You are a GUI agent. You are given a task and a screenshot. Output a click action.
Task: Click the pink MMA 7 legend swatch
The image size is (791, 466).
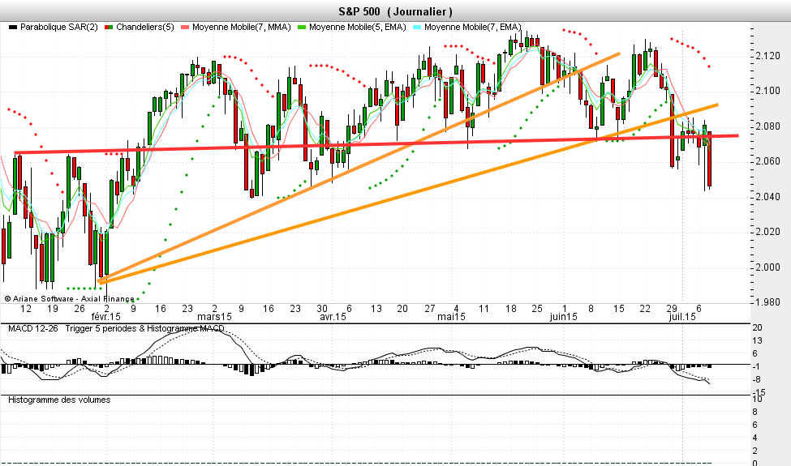click(x=185, y=28)
